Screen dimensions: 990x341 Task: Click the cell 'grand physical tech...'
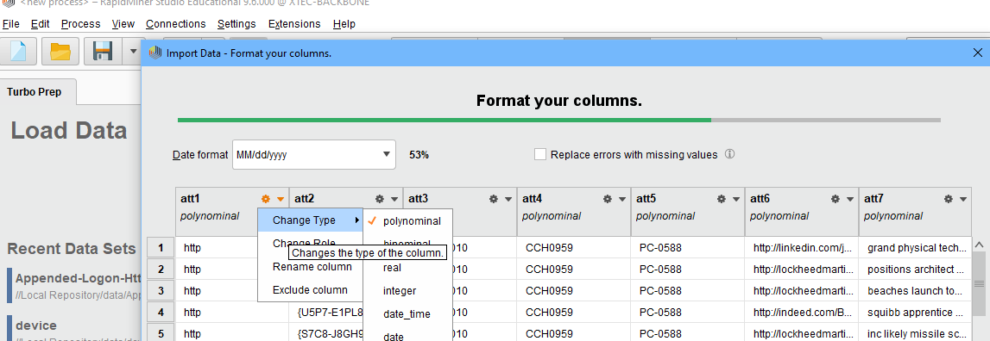[x=916, y=248]
